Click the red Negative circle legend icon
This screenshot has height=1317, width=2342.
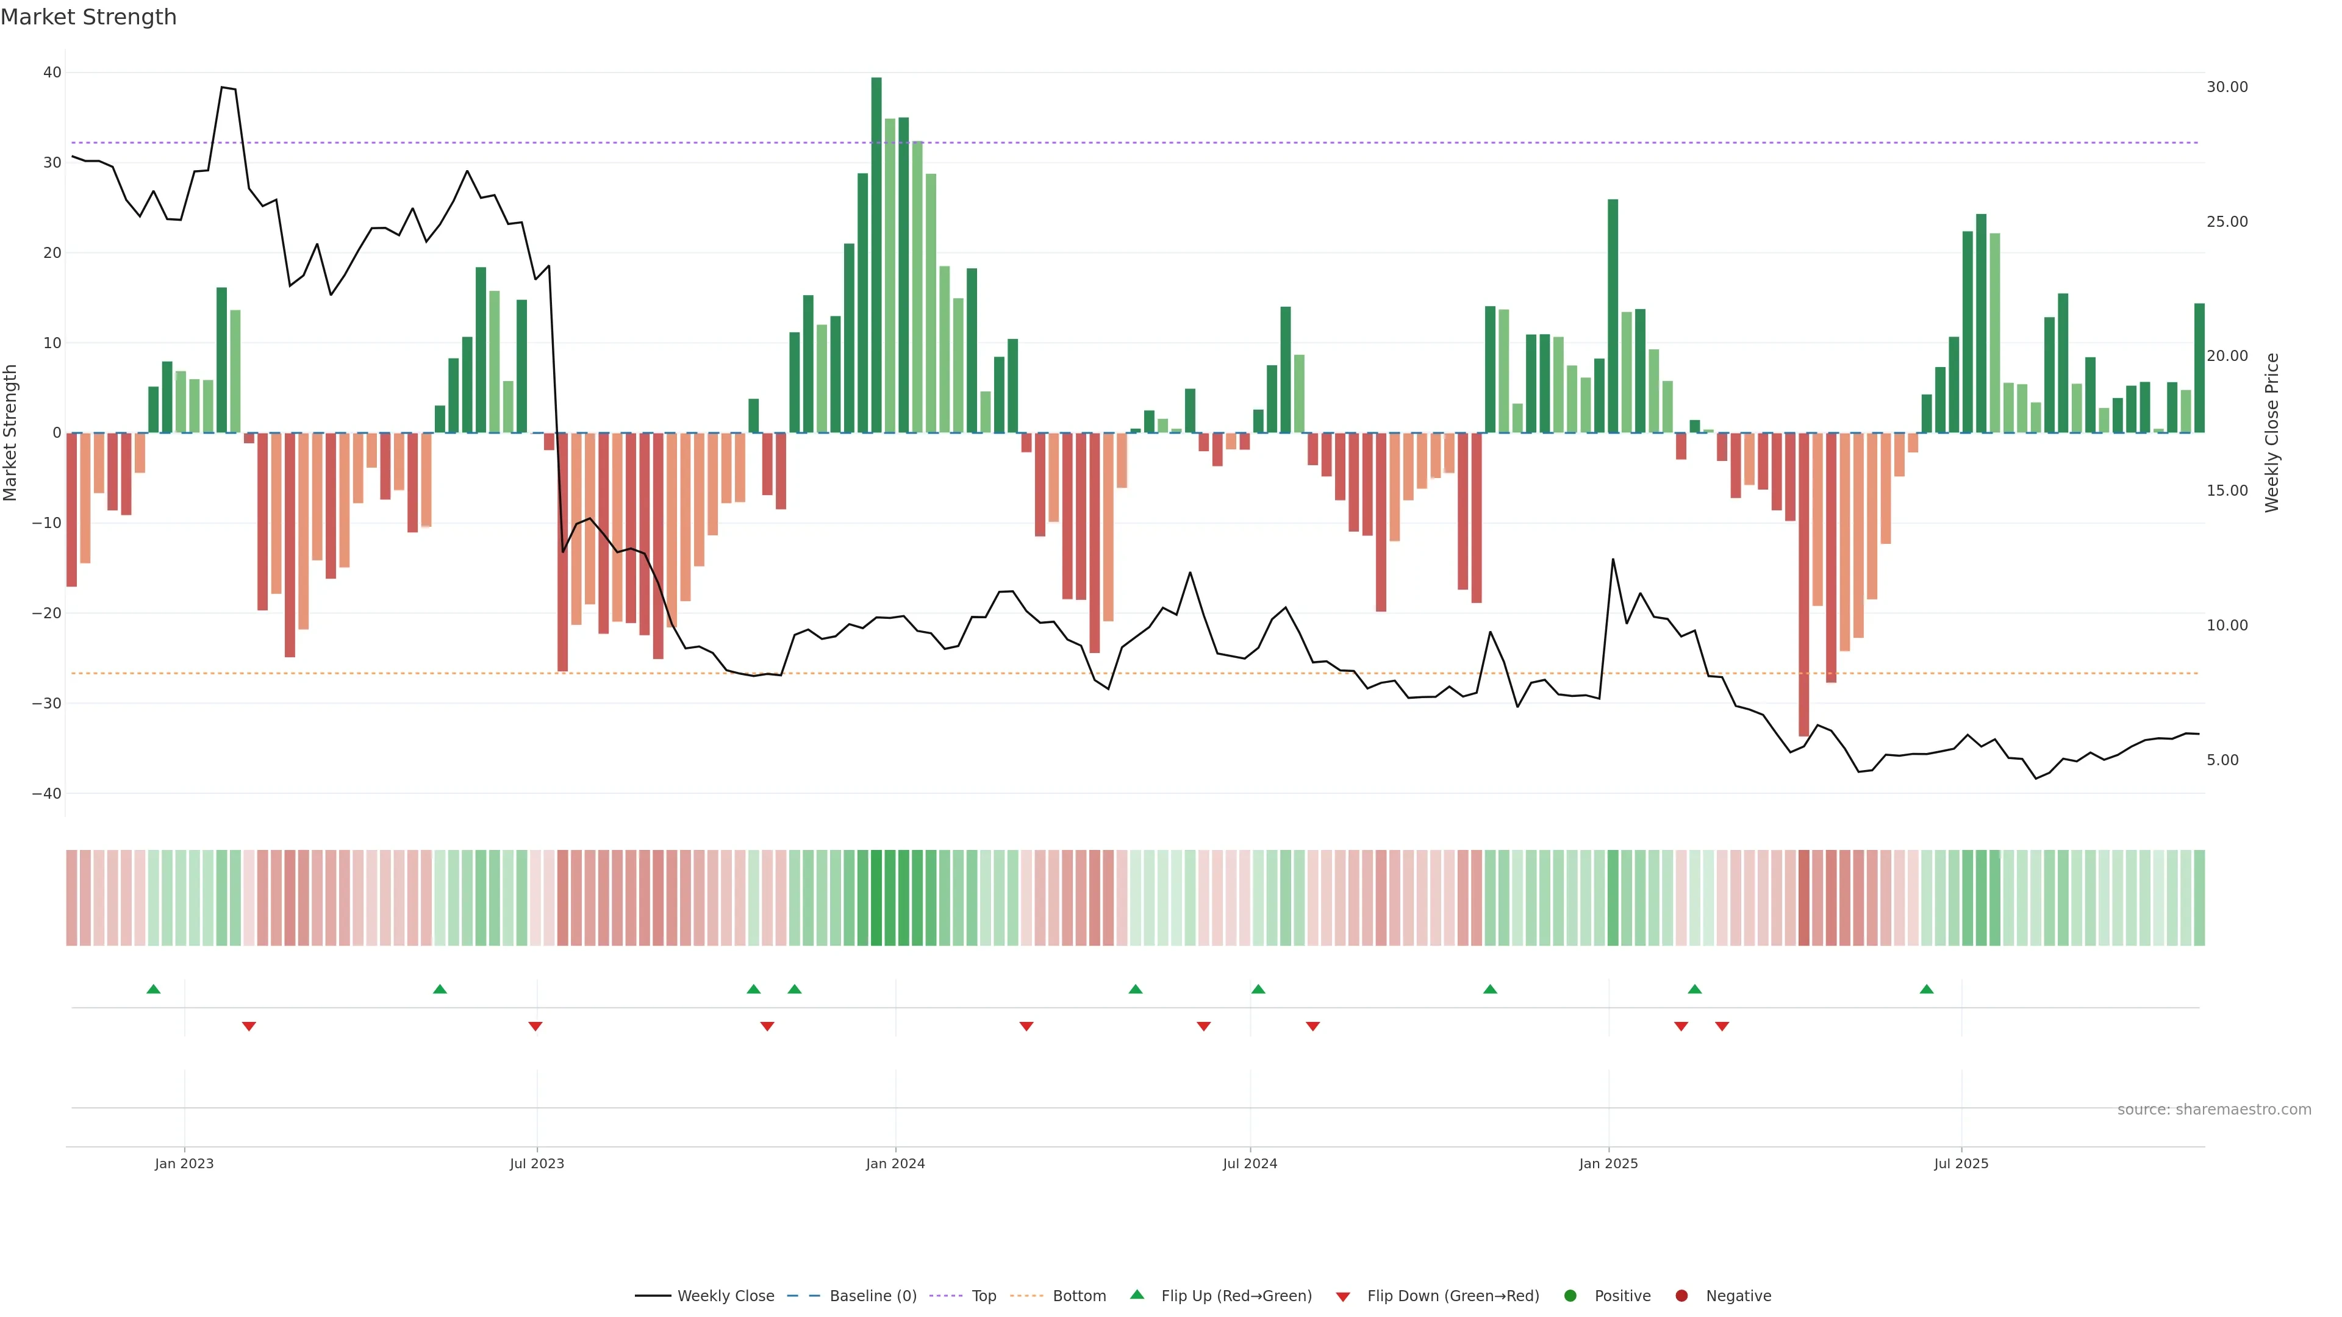[x=1681, y=1296]
